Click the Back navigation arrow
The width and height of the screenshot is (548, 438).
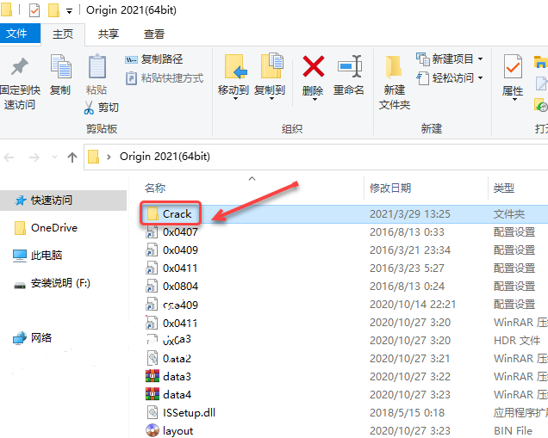click(x=9, y=157)
